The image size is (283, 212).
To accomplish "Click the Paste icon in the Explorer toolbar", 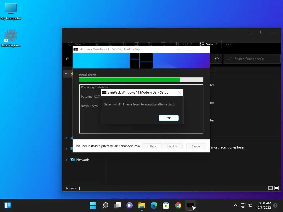I will (x=124, y=44).
